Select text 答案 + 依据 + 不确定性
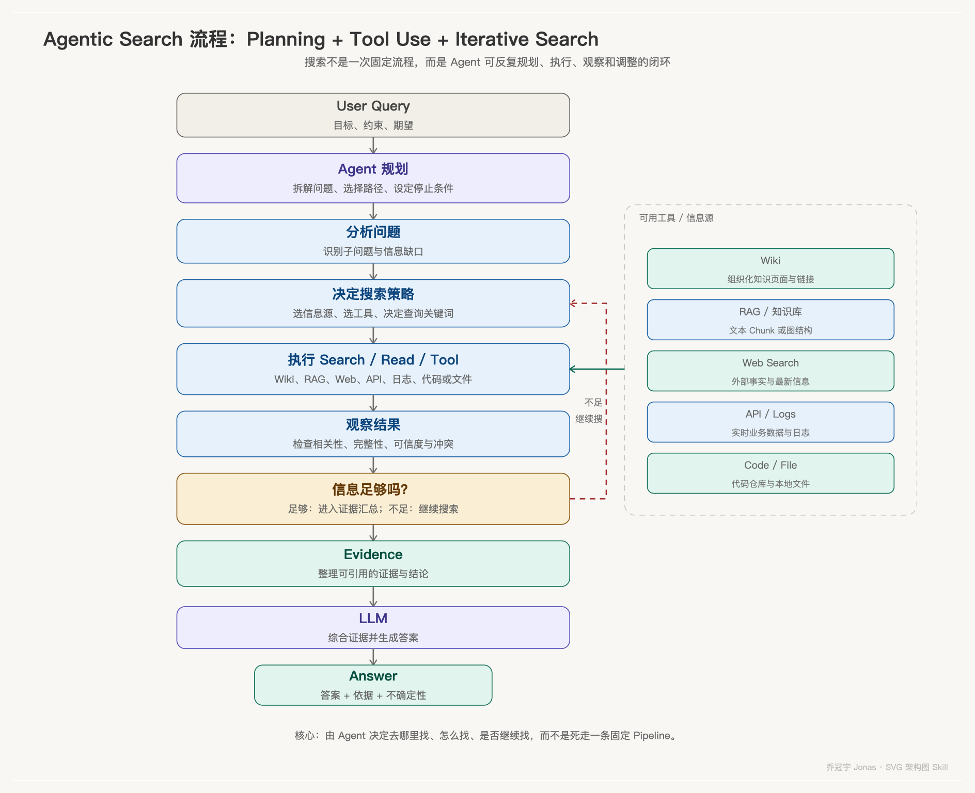 click(373, 695)
